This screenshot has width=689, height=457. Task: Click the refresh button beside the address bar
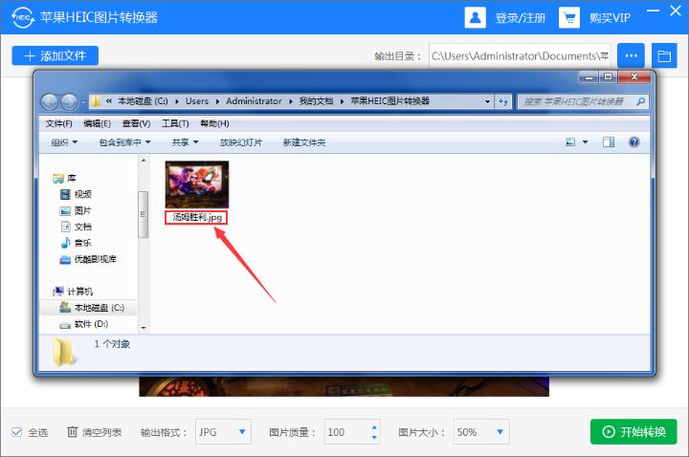point(502,101)
